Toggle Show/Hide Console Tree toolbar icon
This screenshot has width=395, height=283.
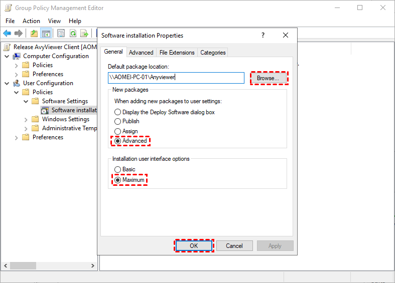point(46,33)
